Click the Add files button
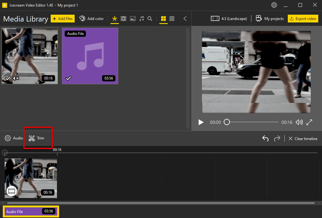Screen dimensions: 322x218 (x=63, y=19)
